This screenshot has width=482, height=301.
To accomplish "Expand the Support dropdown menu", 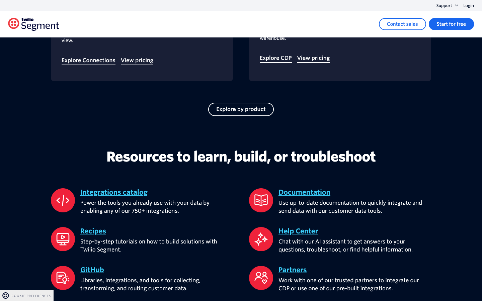I will tap(447, 5).
